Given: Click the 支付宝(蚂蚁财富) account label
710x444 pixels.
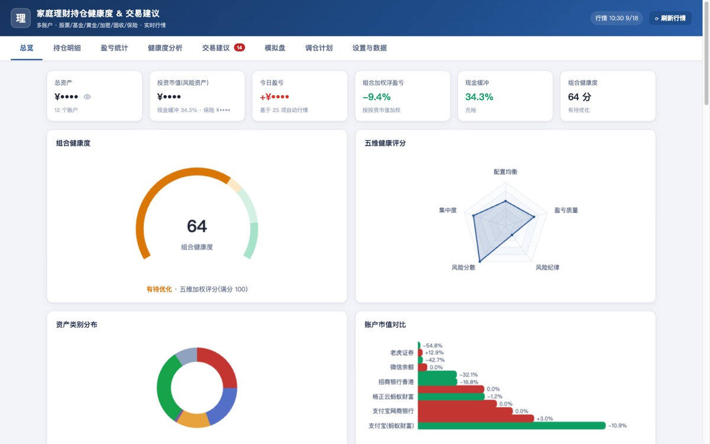Looking at the screenshot, I should [391, 426].
